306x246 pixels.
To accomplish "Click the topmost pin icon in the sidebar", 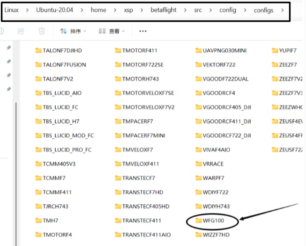I will (9, 48).
